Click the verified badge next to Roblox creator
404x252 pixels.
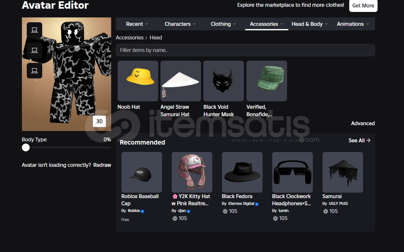pos(142,211)
